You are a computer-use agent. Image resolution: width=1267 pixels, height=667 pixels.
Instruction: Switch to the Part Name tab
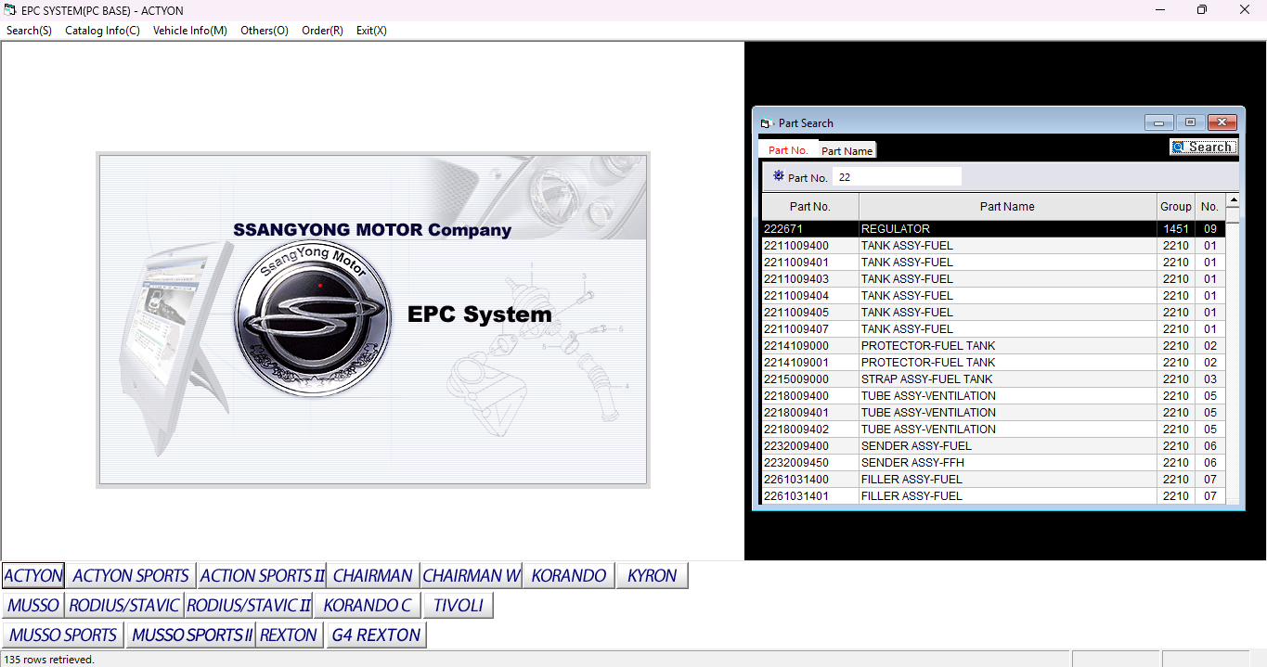[847, 150]
